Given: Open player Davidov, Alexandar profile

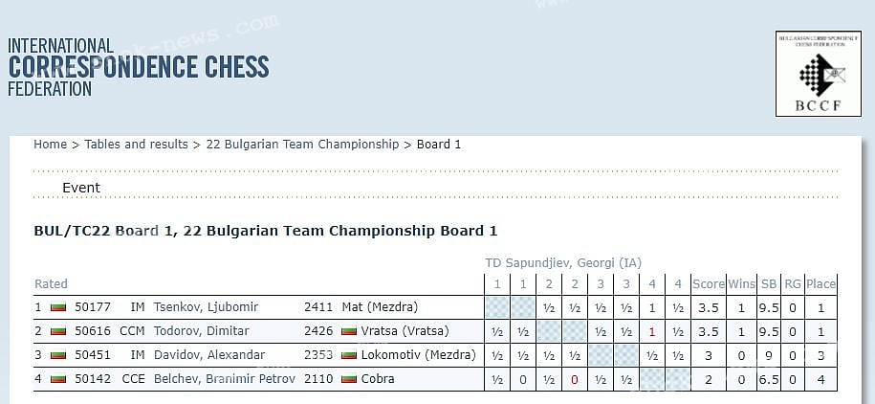Looking at the screenshot, I should (x=209, y=355).
